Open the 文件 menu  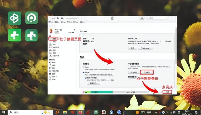click(51, 22)
